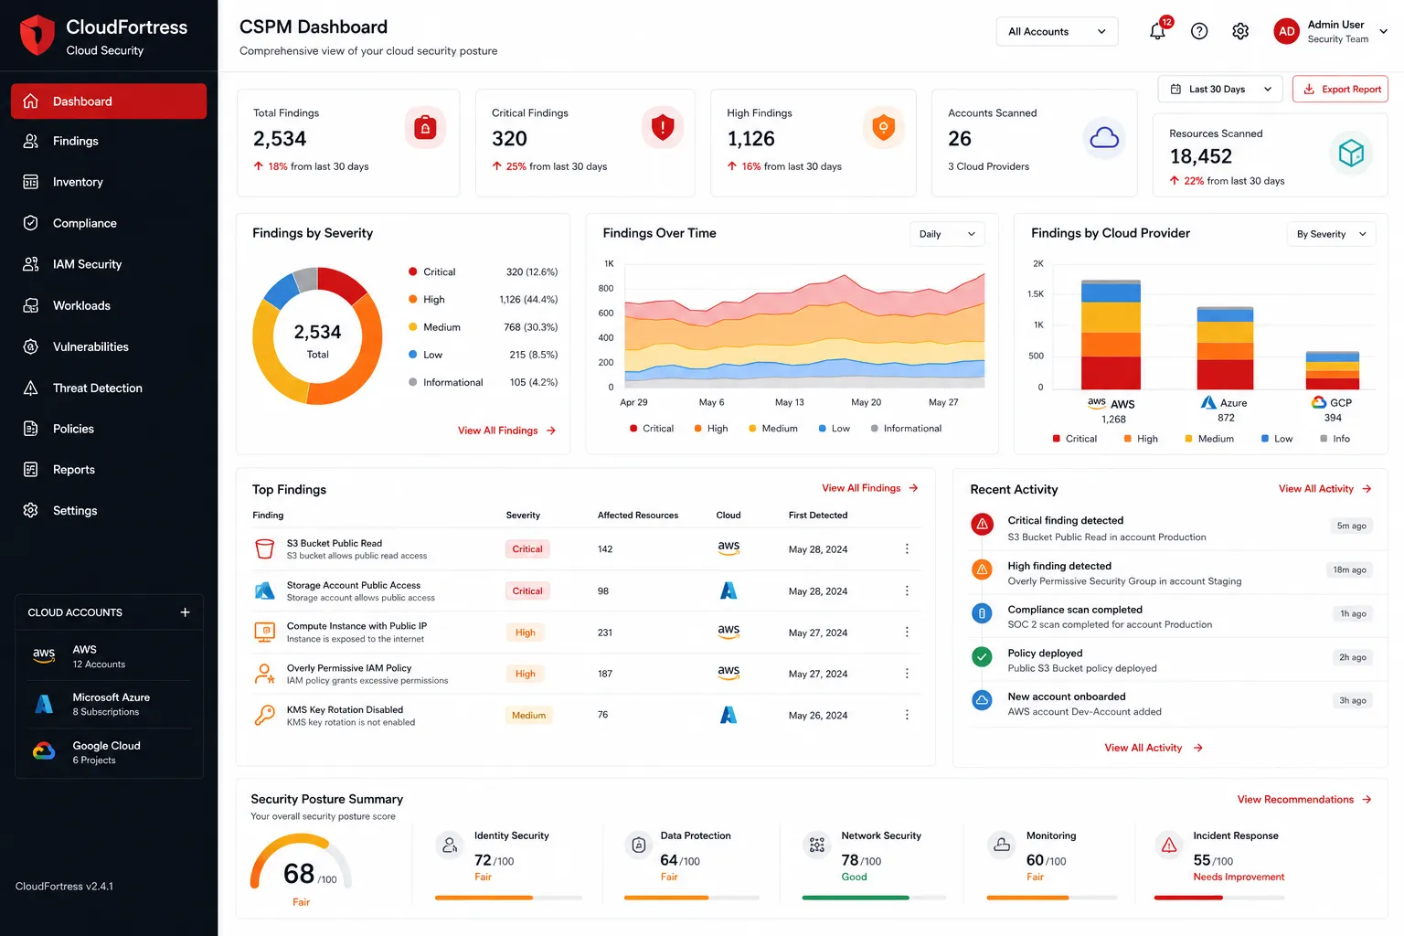Select the Microsoft Azure 8 Subscriptions entry
1404x936 pixels.
(x=109, y=704)
